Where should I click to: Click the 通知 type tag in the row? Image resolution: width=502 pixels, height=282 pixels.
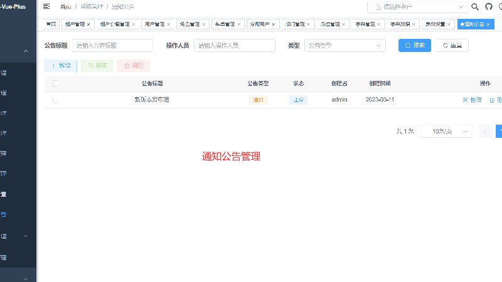click(x=258, y=100)
